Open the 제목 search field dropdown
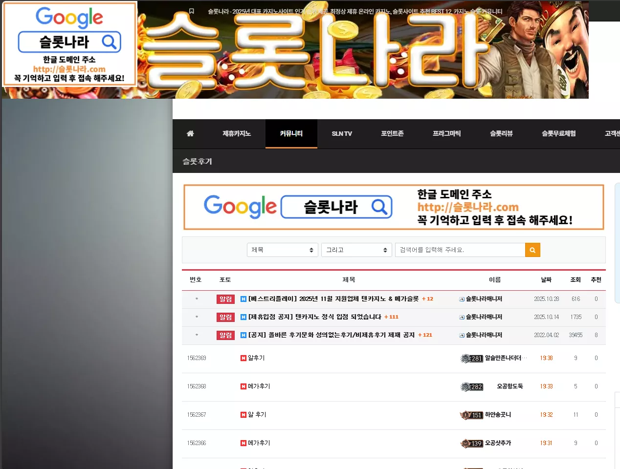The image size is (620, 469). click(x=283, y=250)
